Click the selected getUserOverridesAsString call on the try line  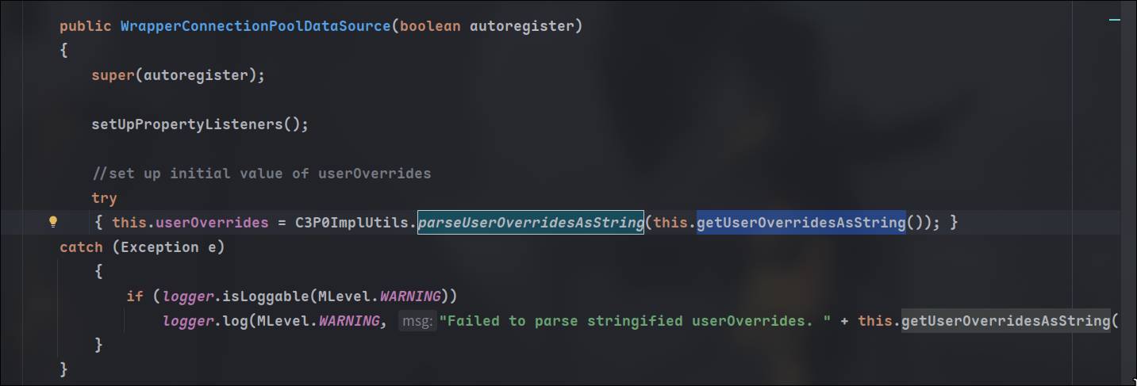pyautogui.click(x=801, y=223)
